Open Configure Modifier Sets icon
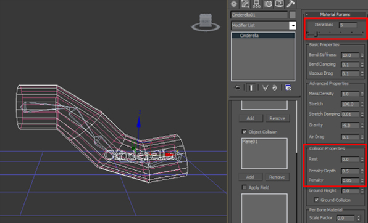The width and height of the screenshot is (368, 223). [x=288, y=88]
